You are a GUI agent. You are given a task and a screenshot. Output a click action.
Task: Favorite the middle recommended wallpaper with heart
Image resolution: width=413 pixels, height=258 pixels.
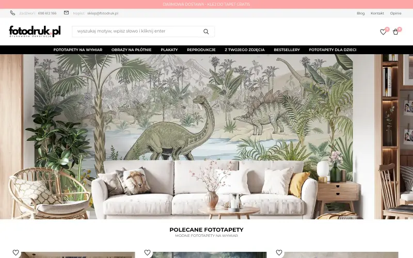click(148, 252)
